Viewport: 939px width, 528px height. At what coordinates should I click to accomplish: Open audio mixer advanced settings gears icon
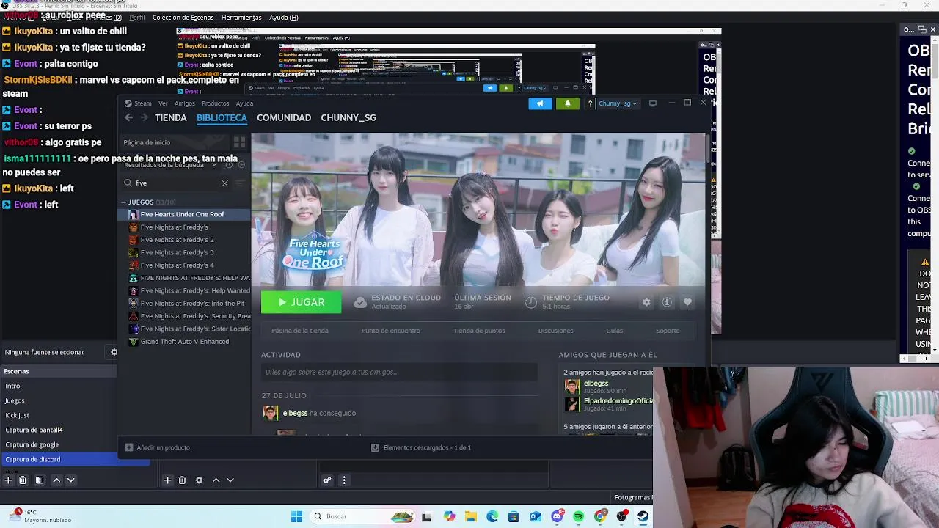pyautogui.click(x=327, y=480)
